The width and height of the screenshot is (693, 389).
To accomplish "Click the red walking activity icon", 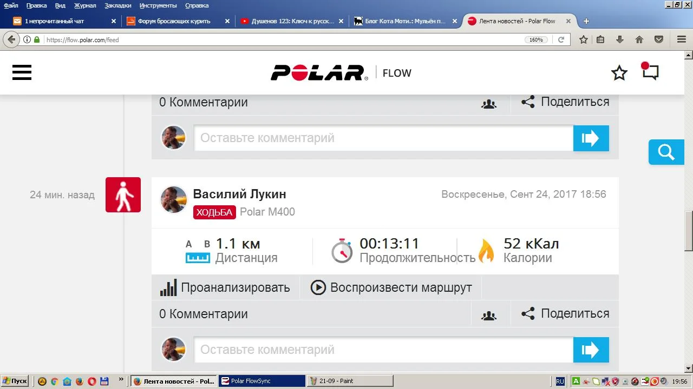I will 123,194.
